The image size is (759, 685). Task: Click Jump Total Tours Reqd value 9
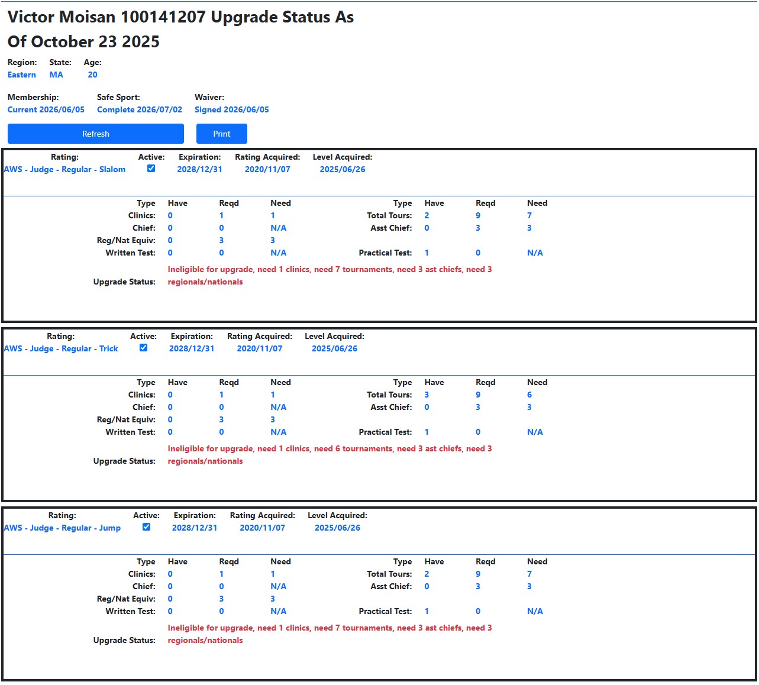coord(478,574)
